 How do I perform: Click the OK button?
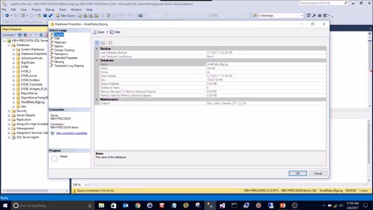click(298, 173)
